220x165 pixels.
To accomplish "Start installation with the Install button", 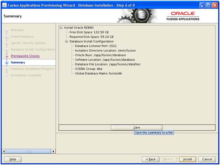I will coord(187,159).
